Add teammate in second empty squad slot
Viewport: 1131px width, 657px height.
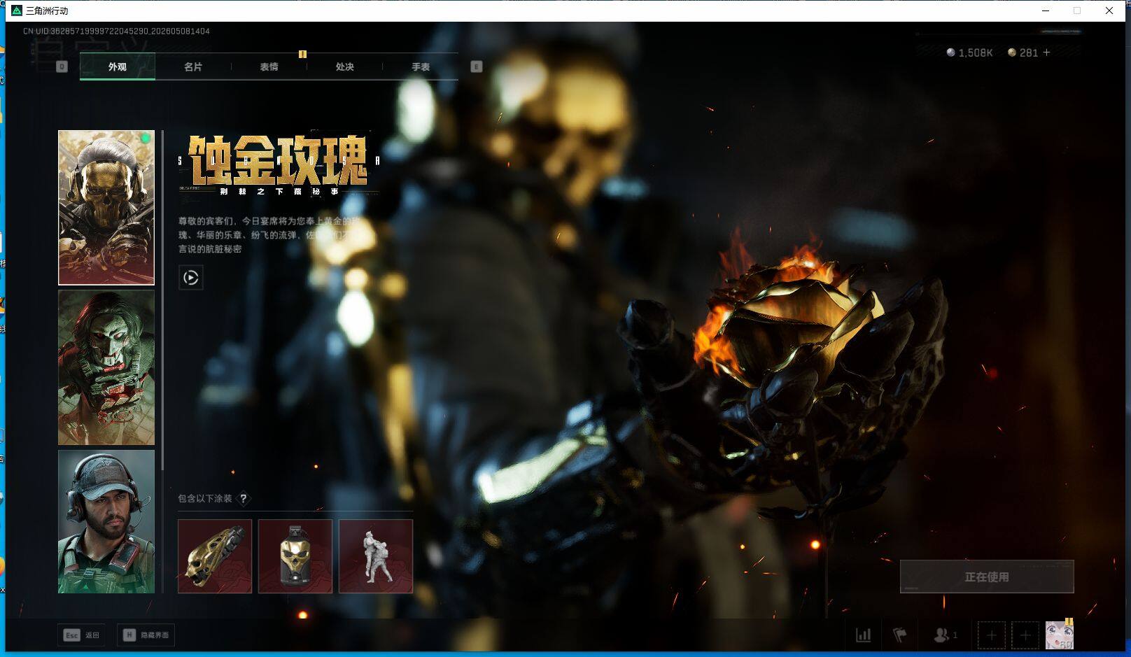(x=1025, y=635)
